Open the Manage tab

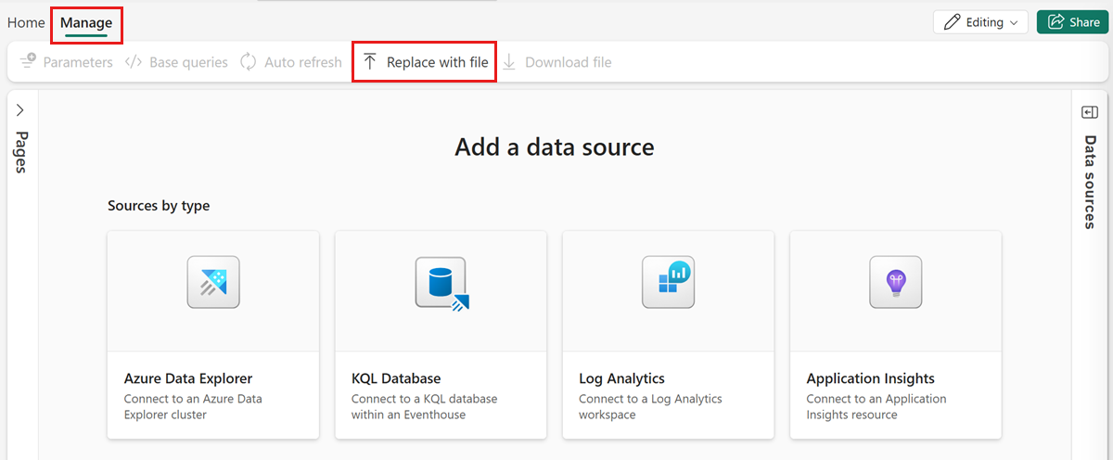click(86, 22)
